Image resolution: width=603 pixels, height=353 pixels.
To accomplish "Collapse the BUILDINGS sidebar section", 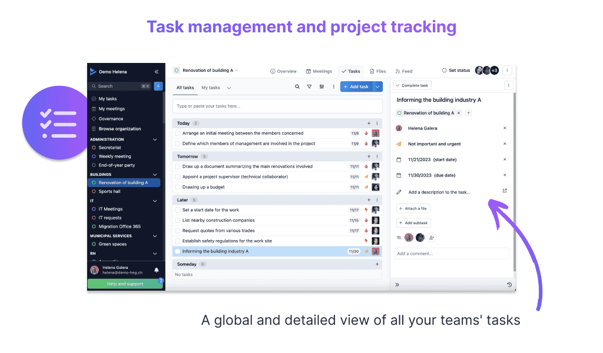I will [x=155, y=174].
